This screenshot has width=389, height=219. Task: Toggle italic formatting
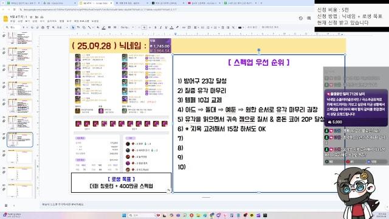160,27
